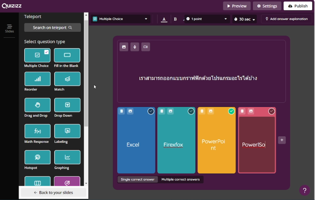Expand the 1 point dropdown
315x200 pixels.
(206, 19)
